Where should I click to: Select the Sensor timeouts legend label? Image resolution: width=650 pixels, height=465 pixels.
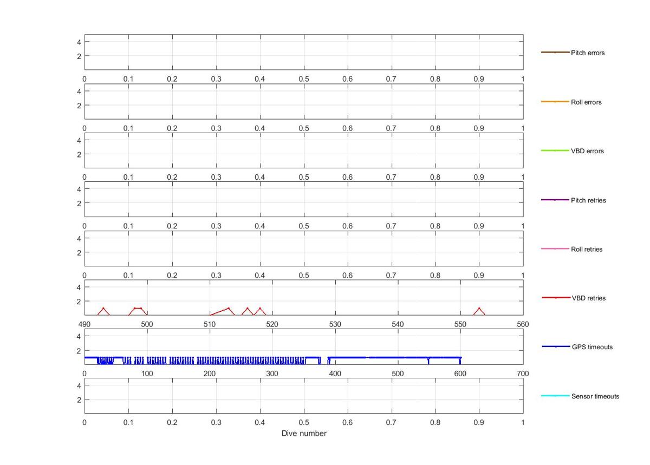tap(595, 396)
